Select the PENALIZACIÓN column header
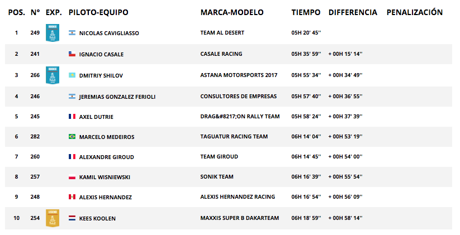The width and height of the screenshot is (460, 235). click(415, 12)
